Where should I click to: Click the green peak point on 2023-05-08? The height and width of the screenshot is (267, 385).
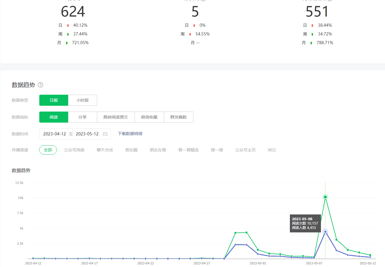tap(325, 197)
